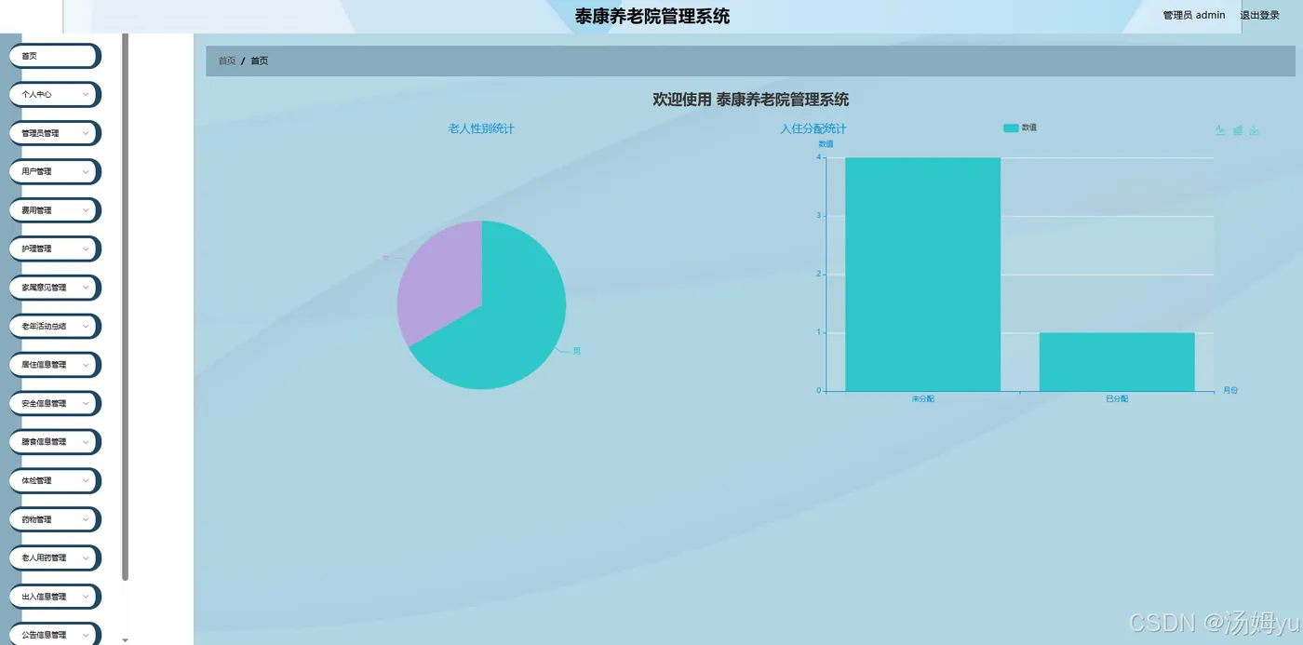Open the 体检管理 sidebar menu
This screenshot has width=1303, height=645.
click(54, 481)
